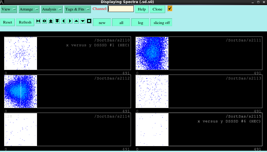267x152 pixels.
Task: Select the s2111 spectrum plot
Action: click(x=199, y=53)
